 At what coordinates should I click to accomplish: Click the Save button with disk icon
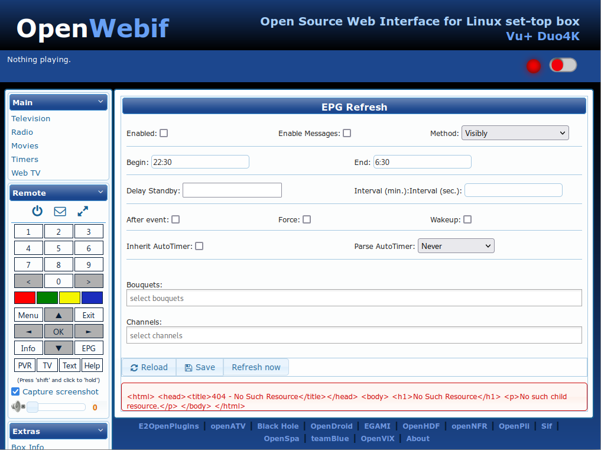(x=200, y=367)
